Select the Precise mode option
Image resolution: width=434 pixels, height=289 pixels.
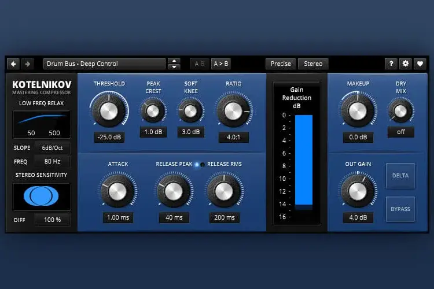[281, 64]
